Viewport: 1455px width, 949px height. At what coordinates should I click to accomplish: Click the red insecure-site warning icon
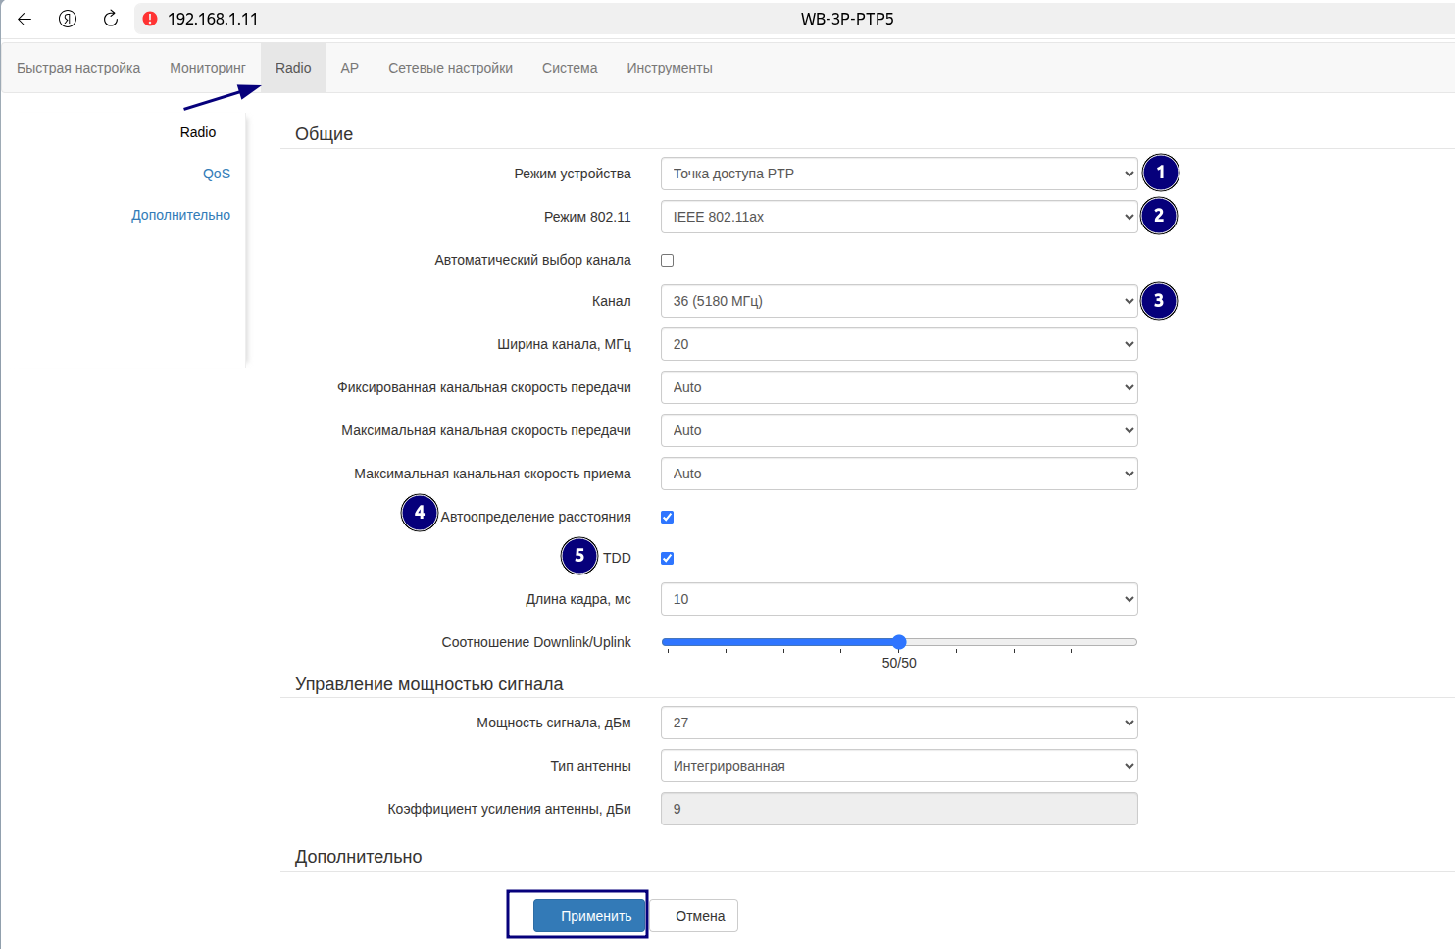click(x=150, y=19)
